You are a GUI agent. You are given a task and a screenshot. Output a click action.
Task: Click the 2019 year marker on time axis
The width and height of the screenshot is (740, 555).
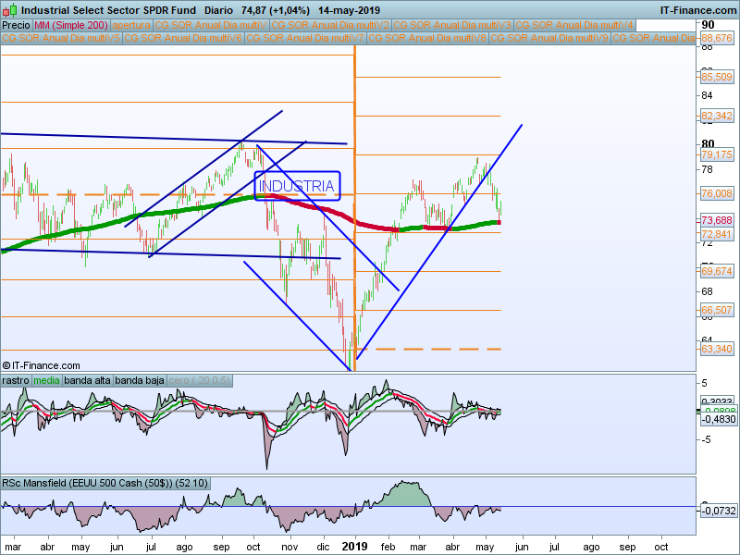354,547
